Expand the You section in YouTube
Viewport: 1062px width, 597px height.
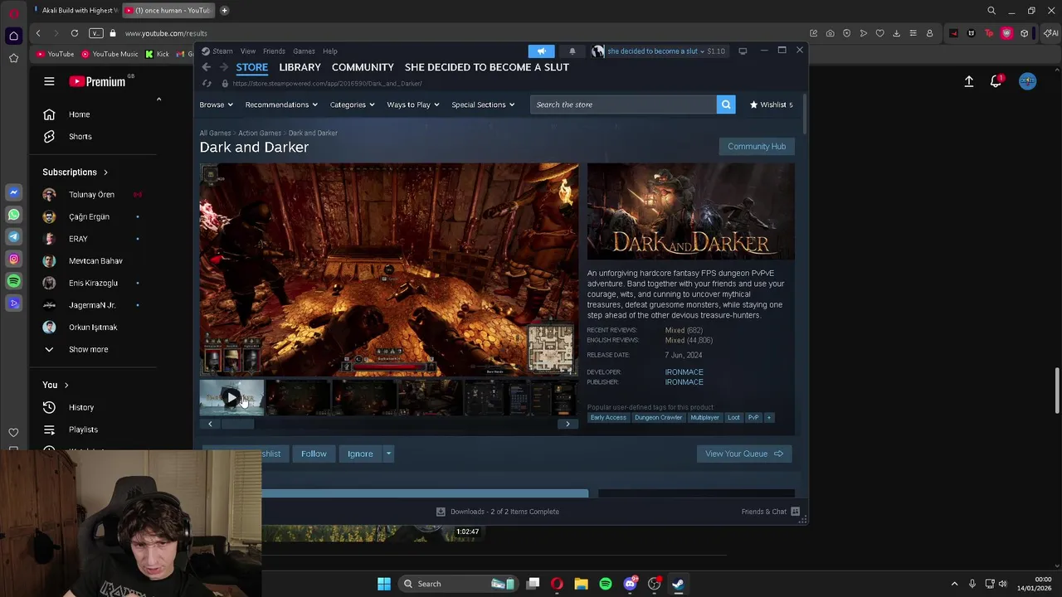(x=56, y=385)
